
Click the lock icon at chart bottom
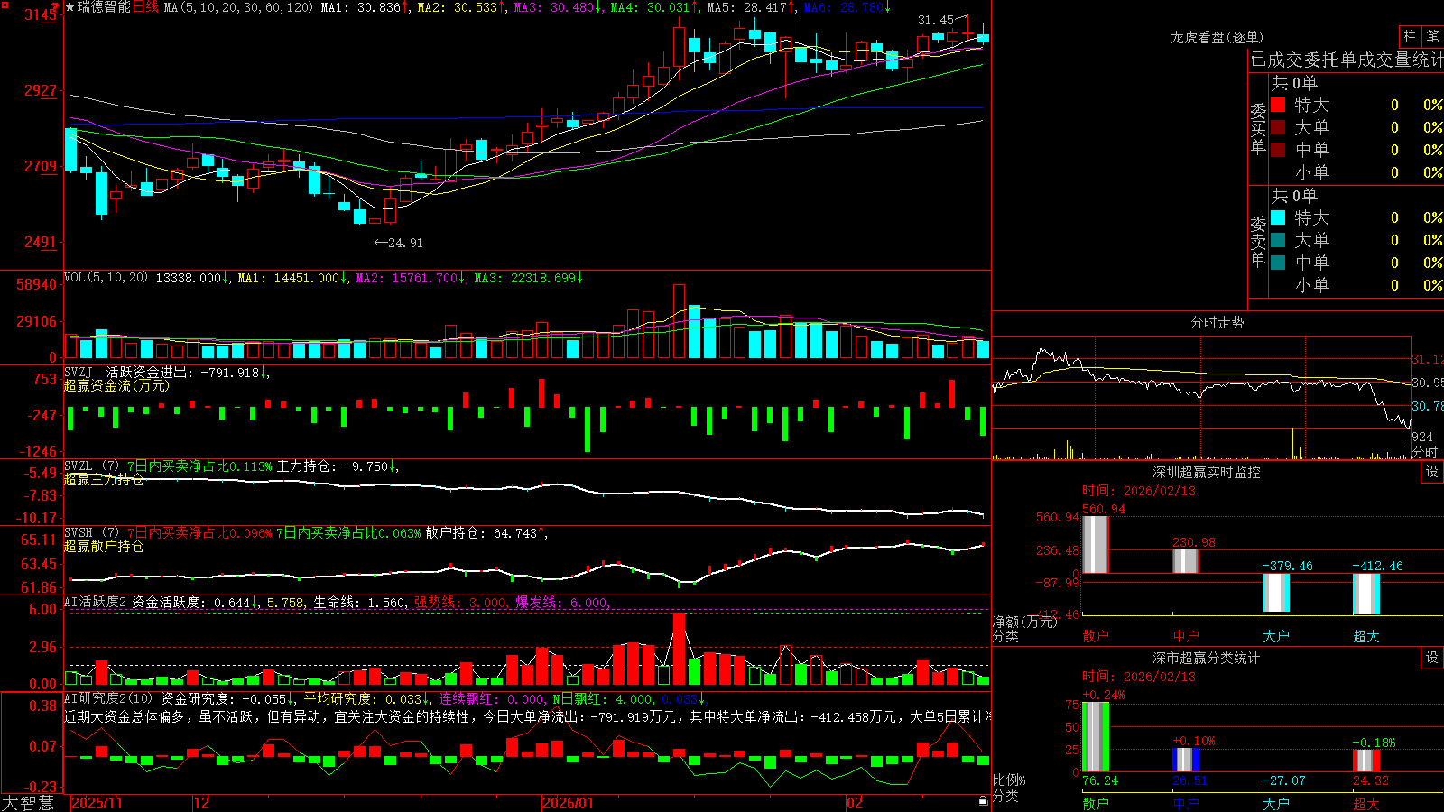tap(984, 801)
